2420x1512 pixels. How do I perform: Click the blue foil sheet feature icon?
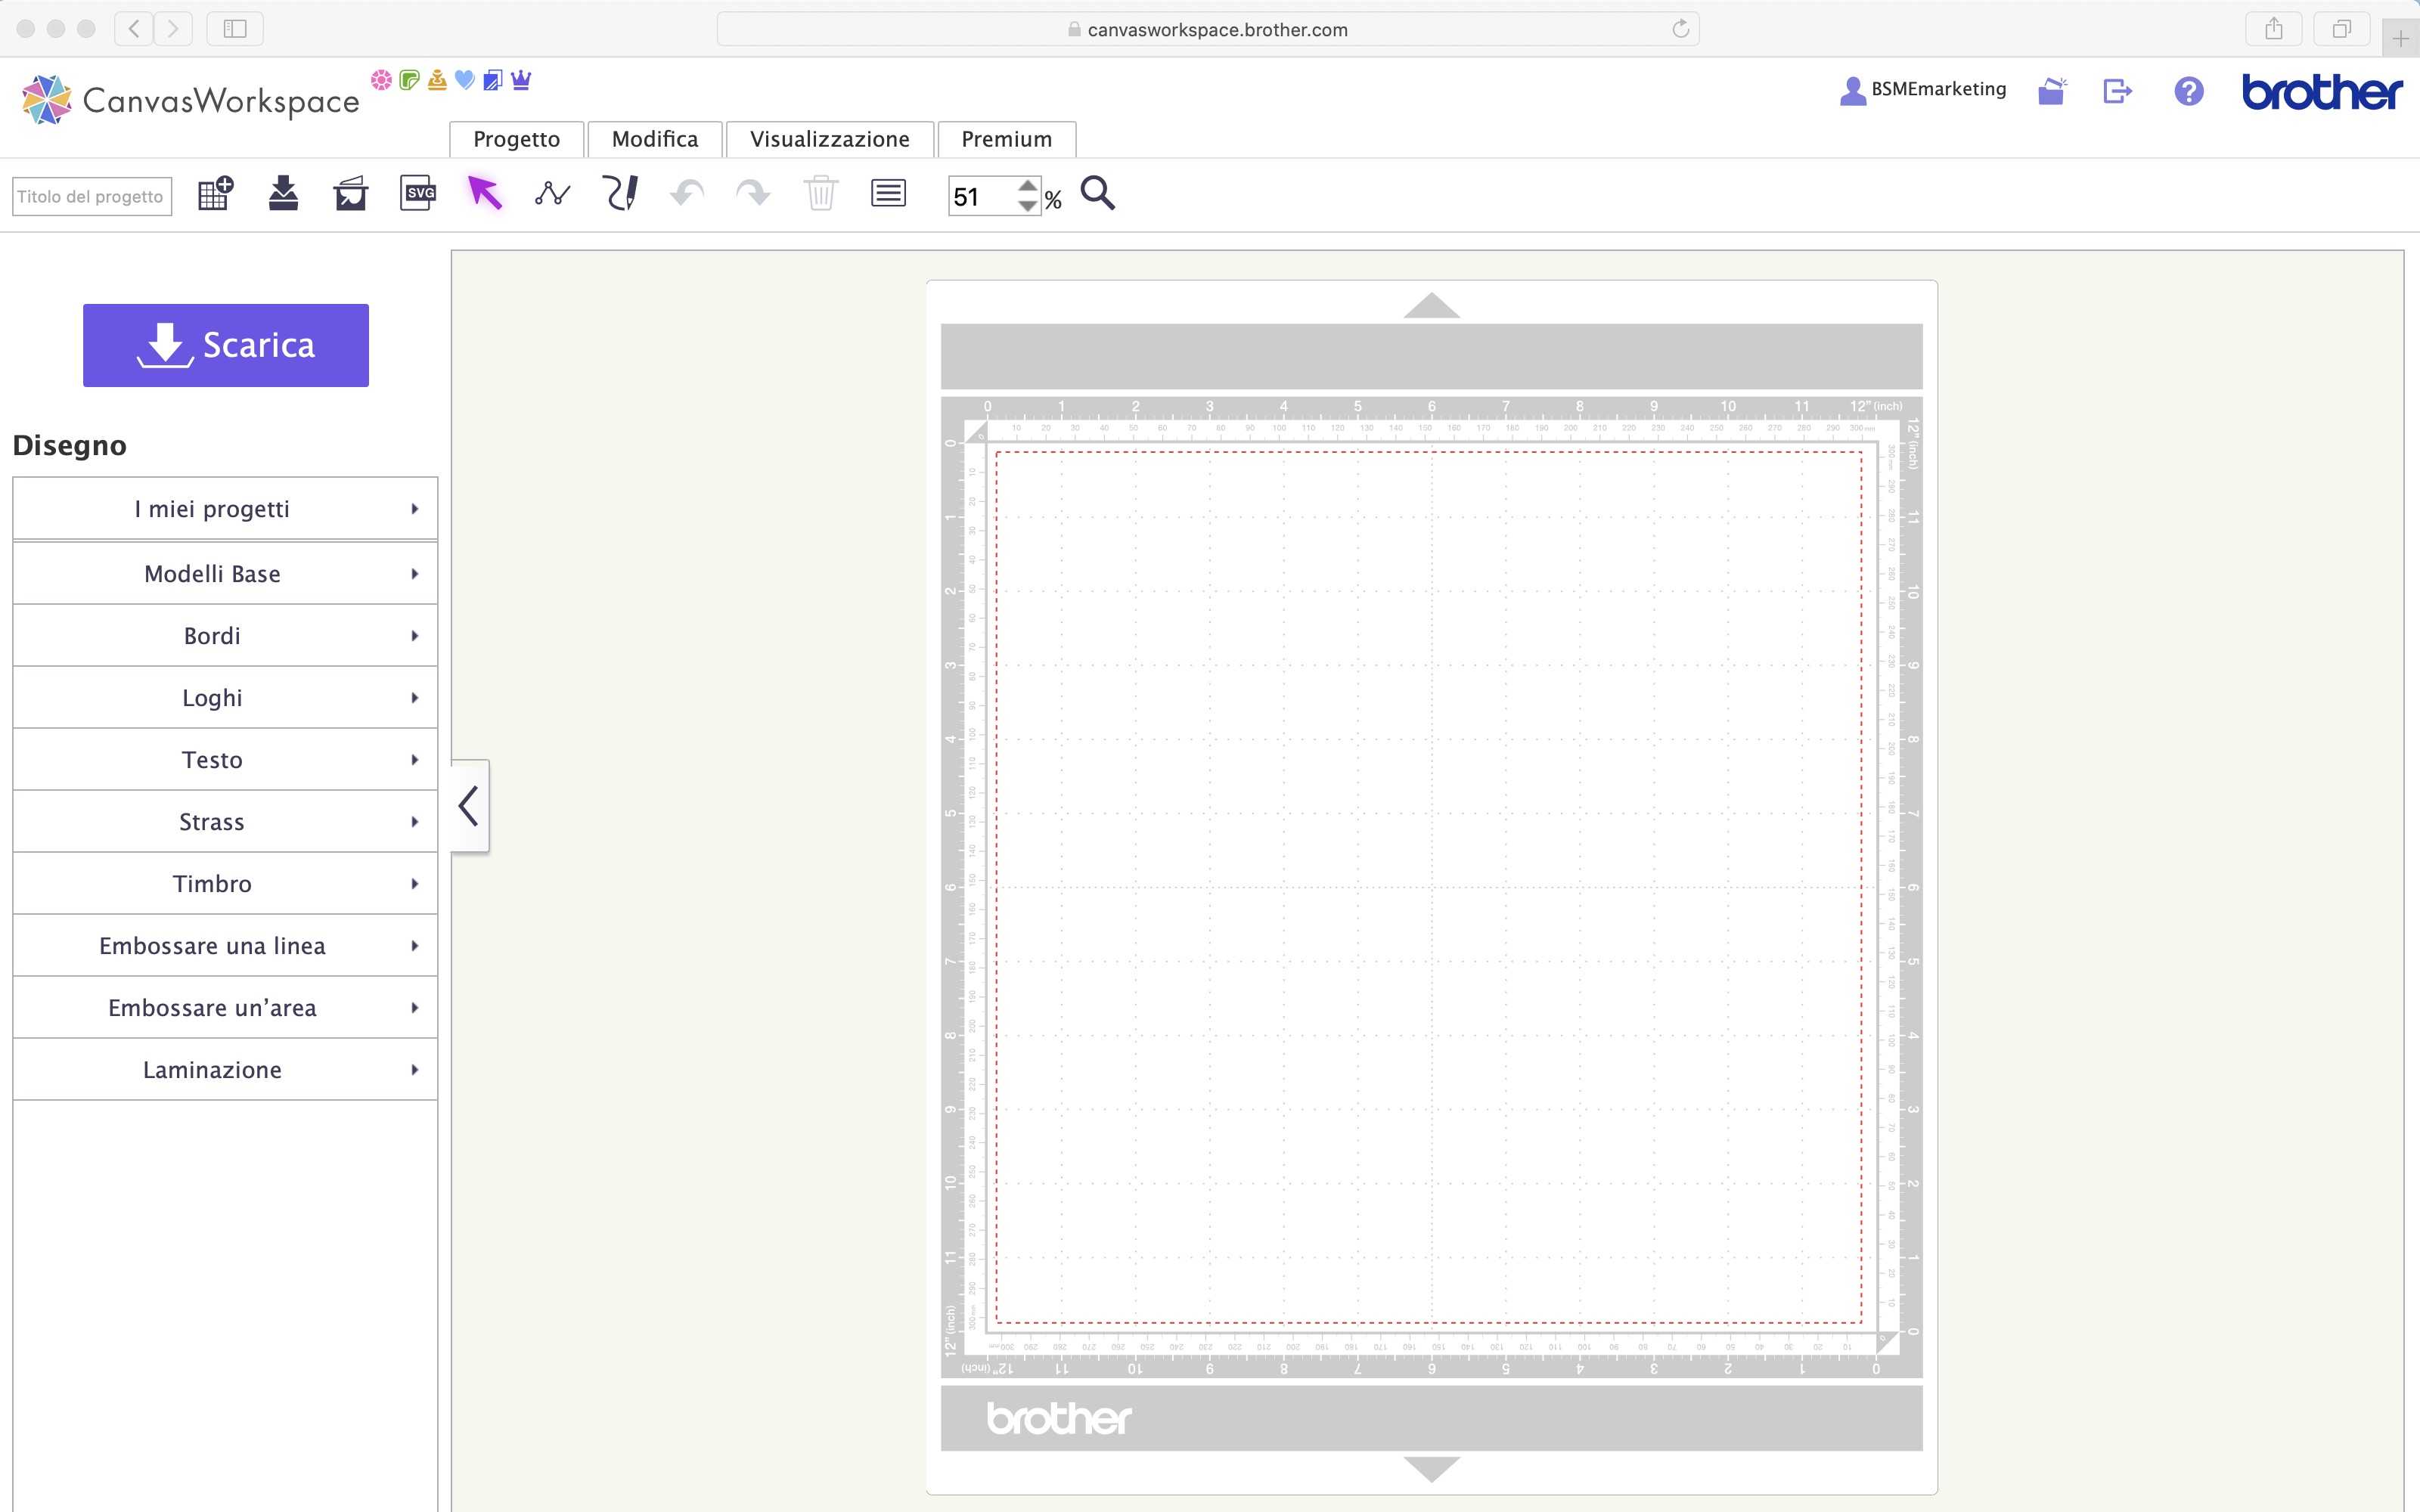[493, 80]
